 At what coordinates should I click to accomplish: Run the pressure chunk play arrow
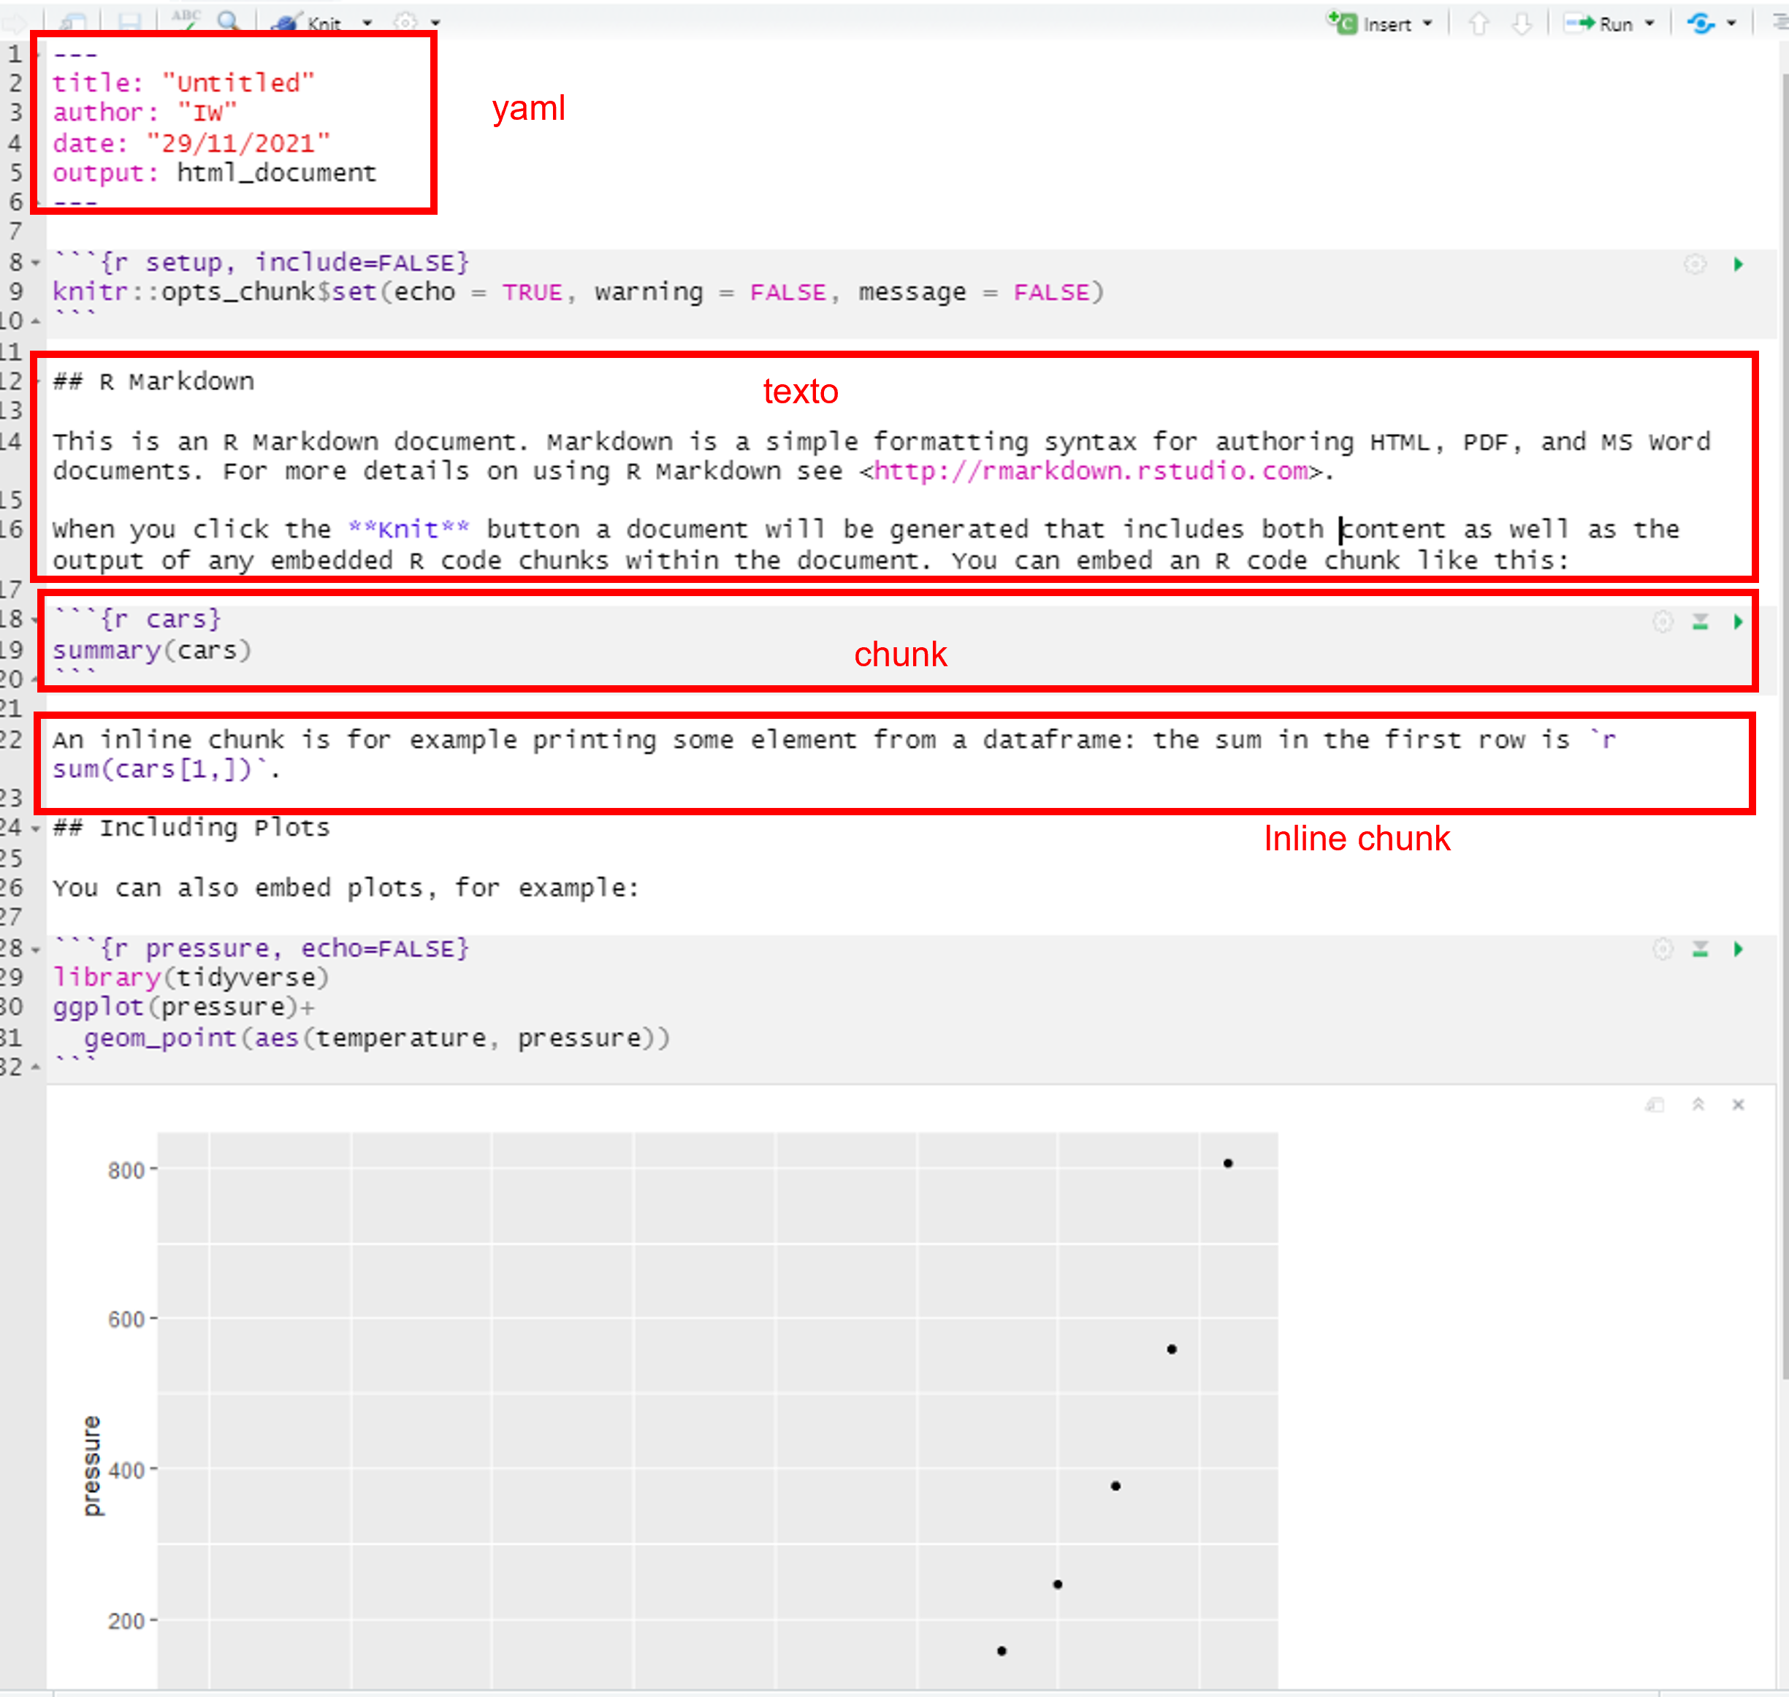[x=1737, y=949]
